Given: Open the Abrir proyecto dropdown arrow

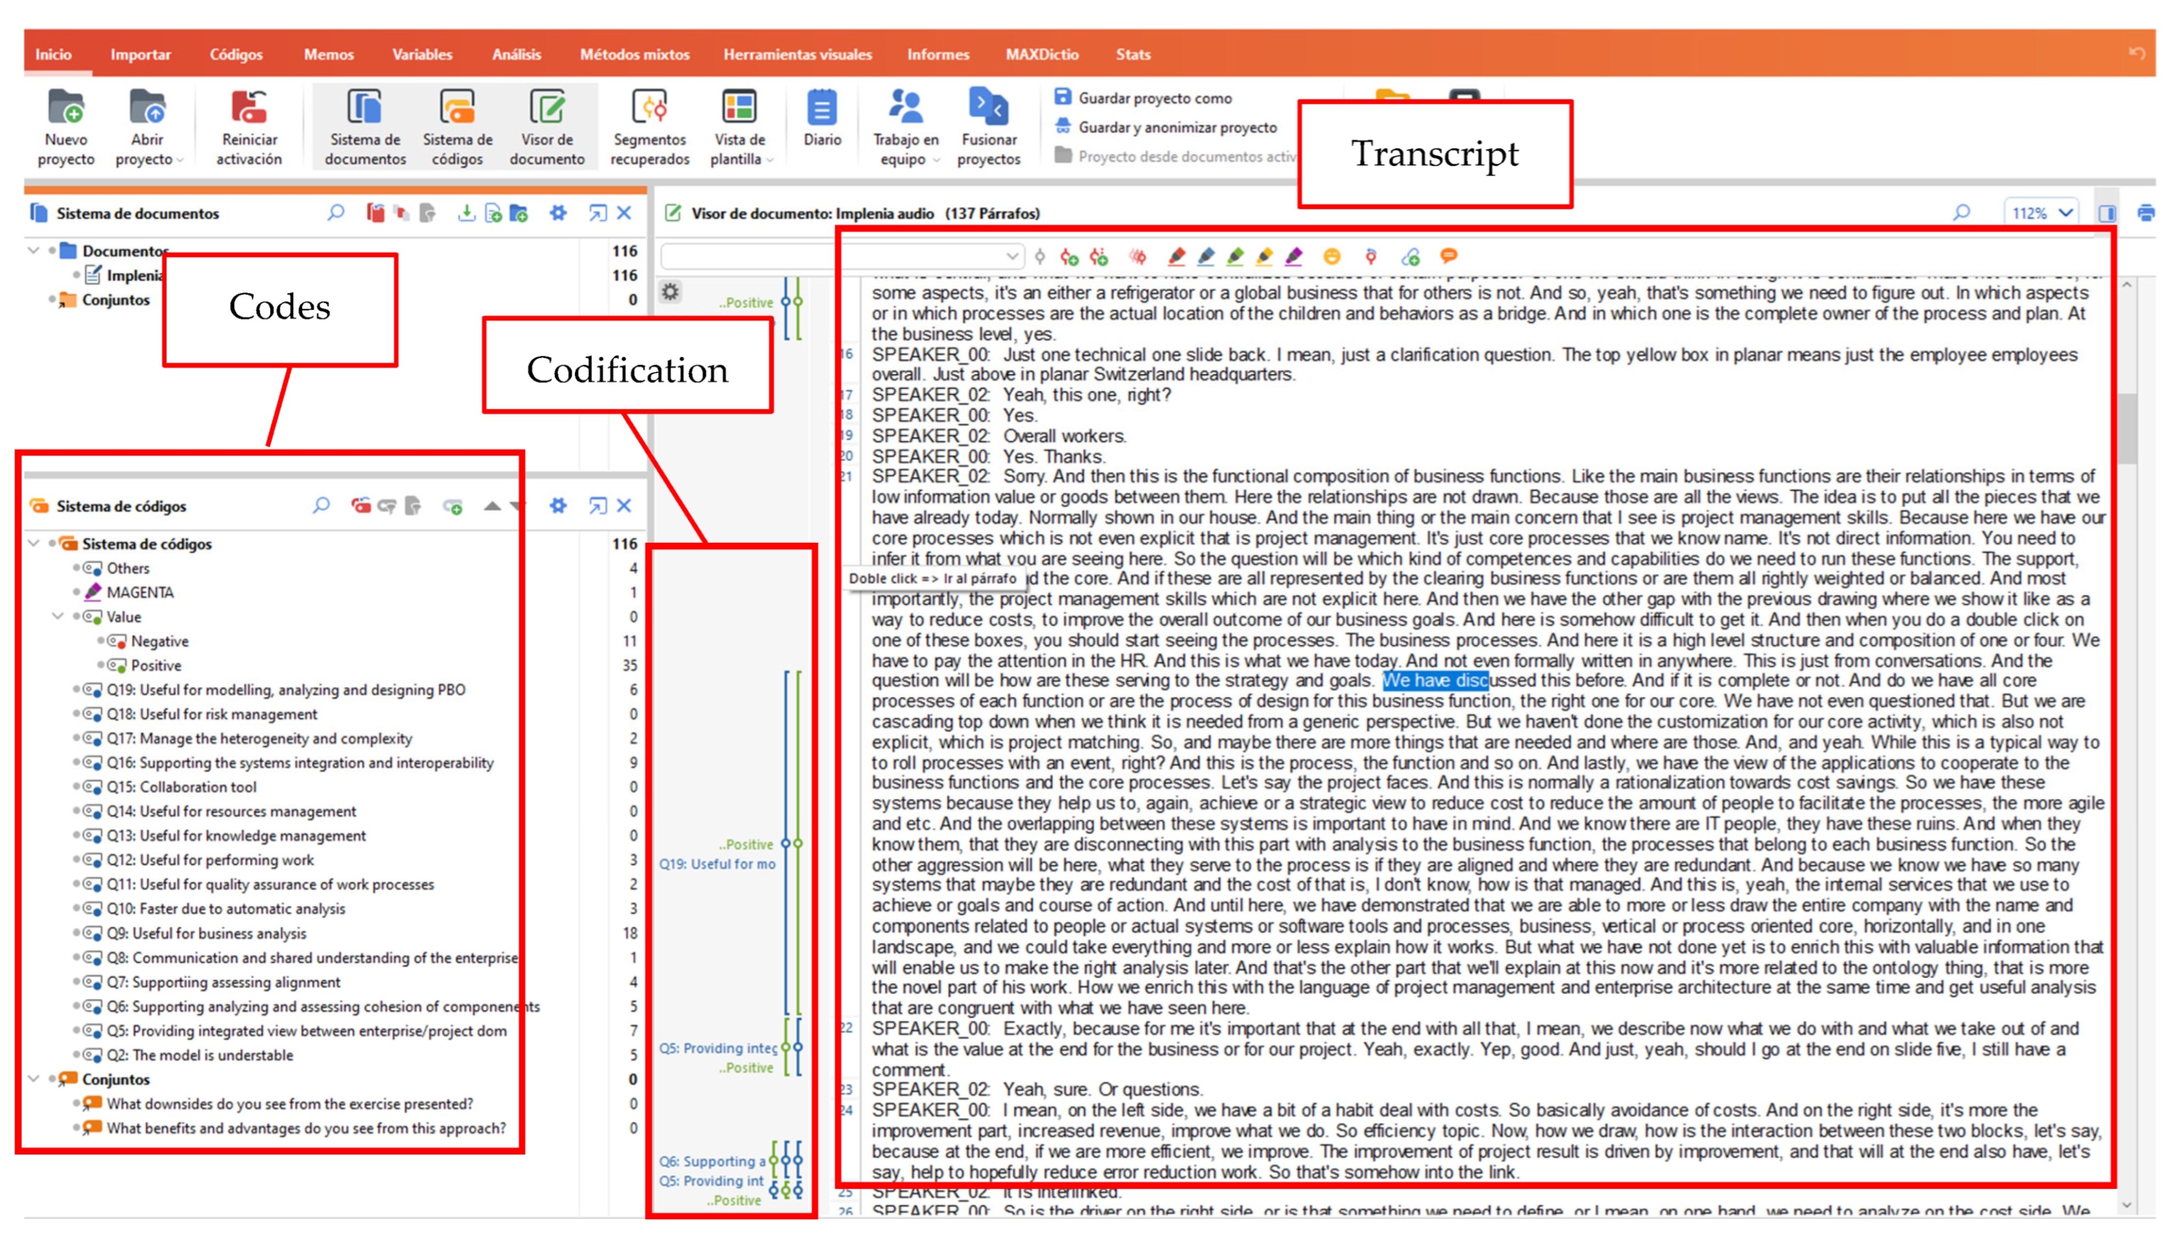Looking at the screenshot, I should (180, 161).
